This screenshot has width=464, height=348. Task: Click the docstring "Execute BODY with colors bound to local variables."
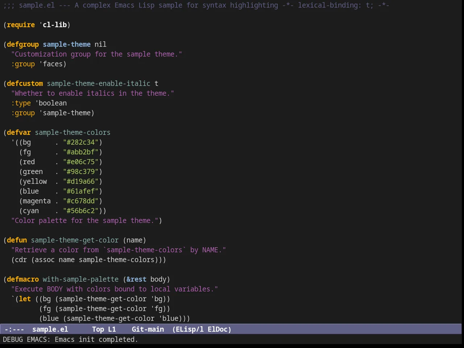pyautogui.click(x=115, y=289)
